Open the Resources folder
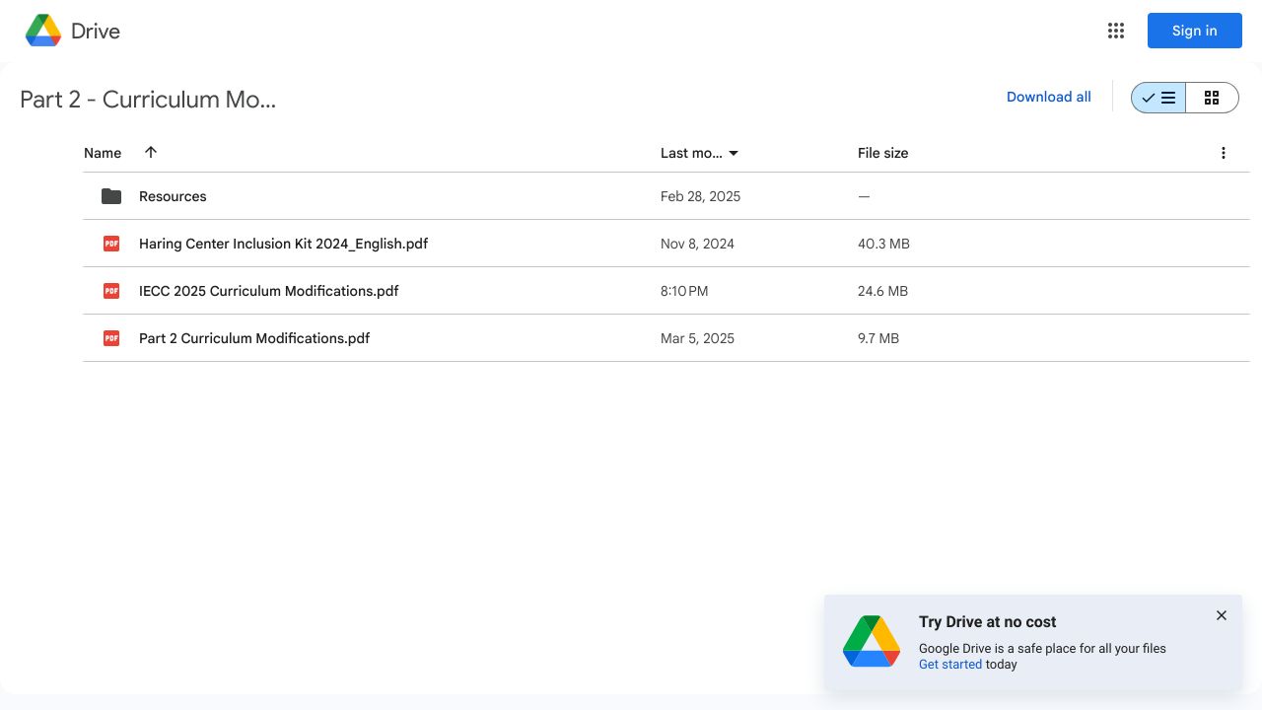The height and width of the screenshot is (710, 1262). tap(173, 196)
